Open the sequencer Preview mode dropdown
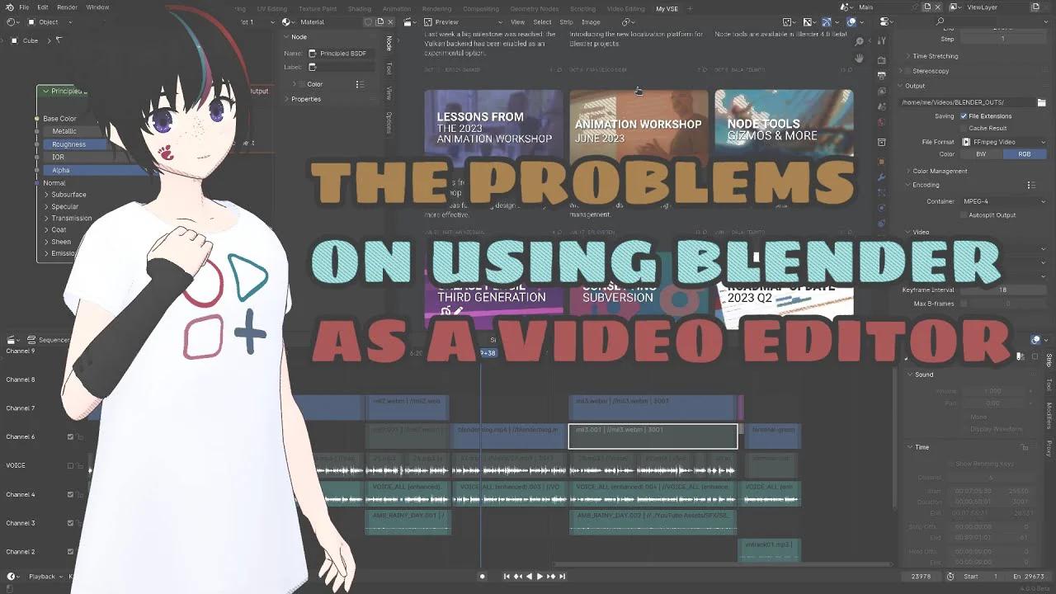 coord(463,22)
